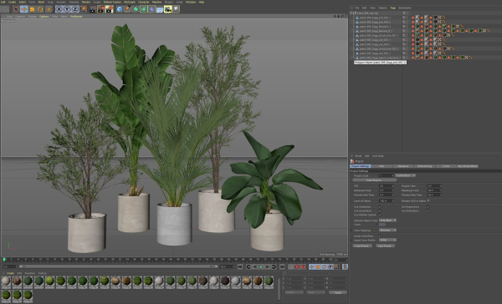
Task: Switch to the Dynamics tab
Action: (x=403, y=166)
